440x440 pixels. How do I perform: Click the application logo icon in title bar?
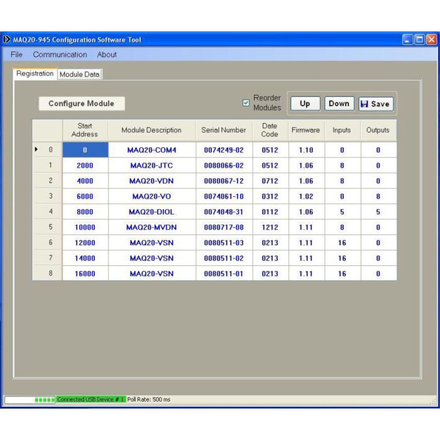point(7,40)
